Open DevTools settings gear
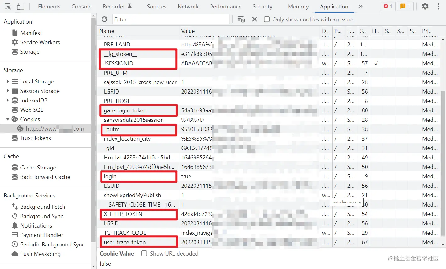 pos(425,6)
